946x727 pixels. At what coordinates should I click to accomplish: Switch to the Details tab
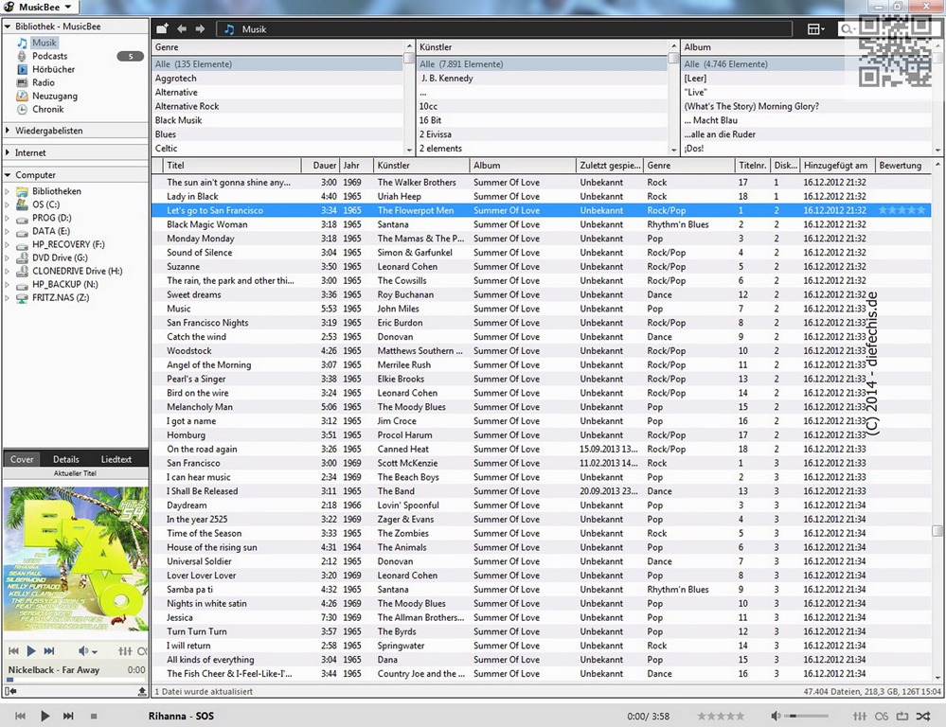point(65,459)
